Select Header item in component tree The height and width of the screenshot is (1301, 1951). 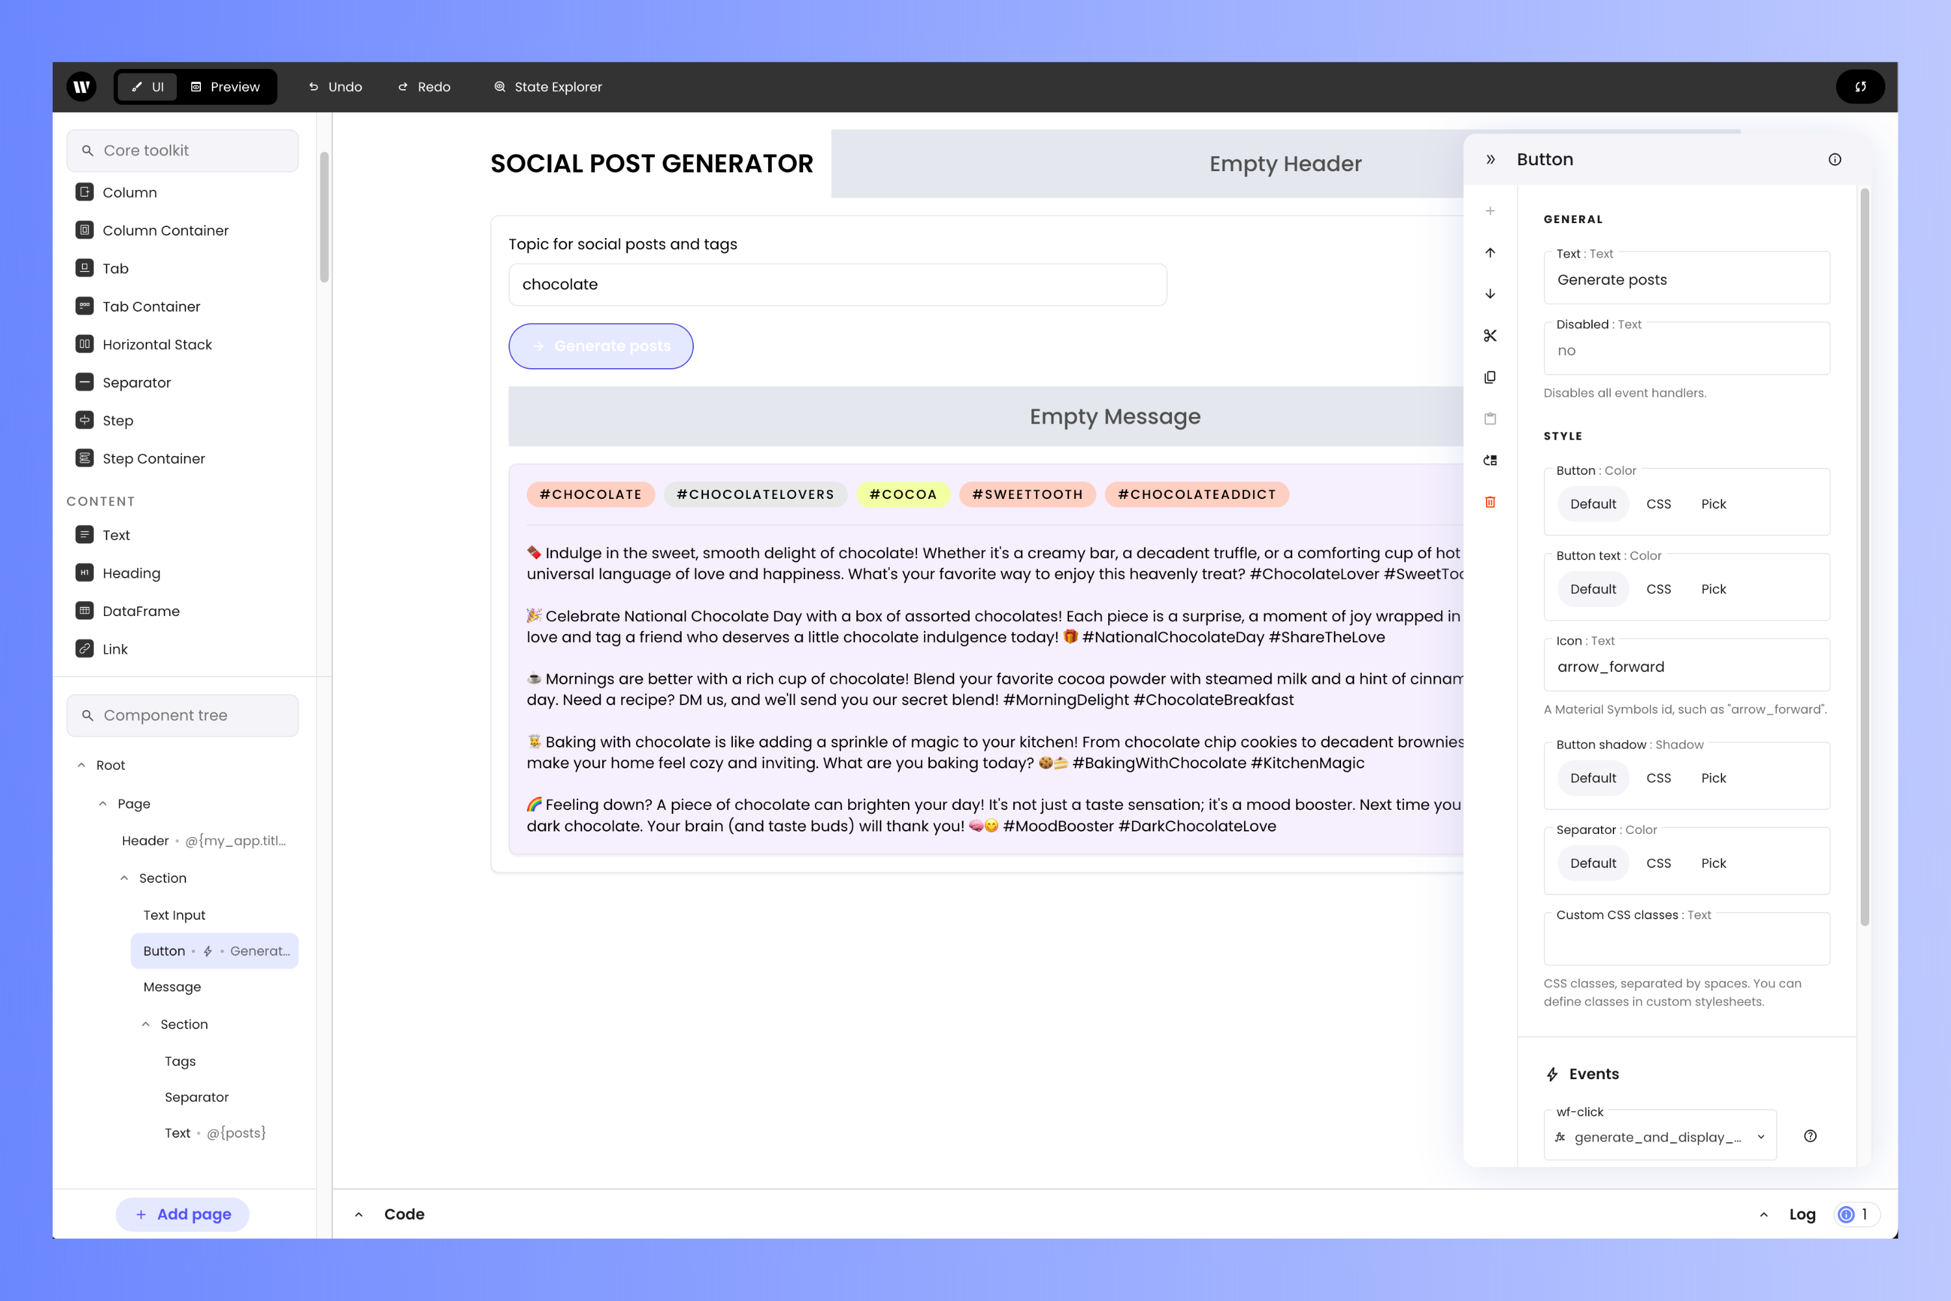(204, 840)
